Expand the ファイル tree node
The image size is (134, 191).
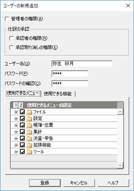click(16, 112)
